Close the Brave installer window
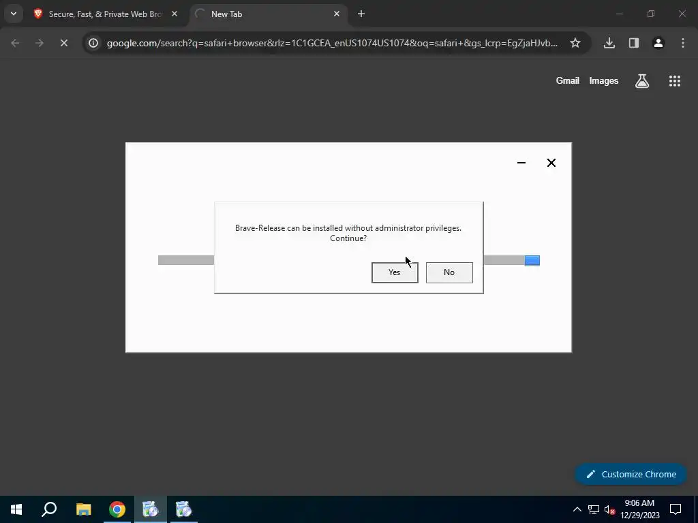Viewport: 698px width, 523px height. [x=551, y=163]
